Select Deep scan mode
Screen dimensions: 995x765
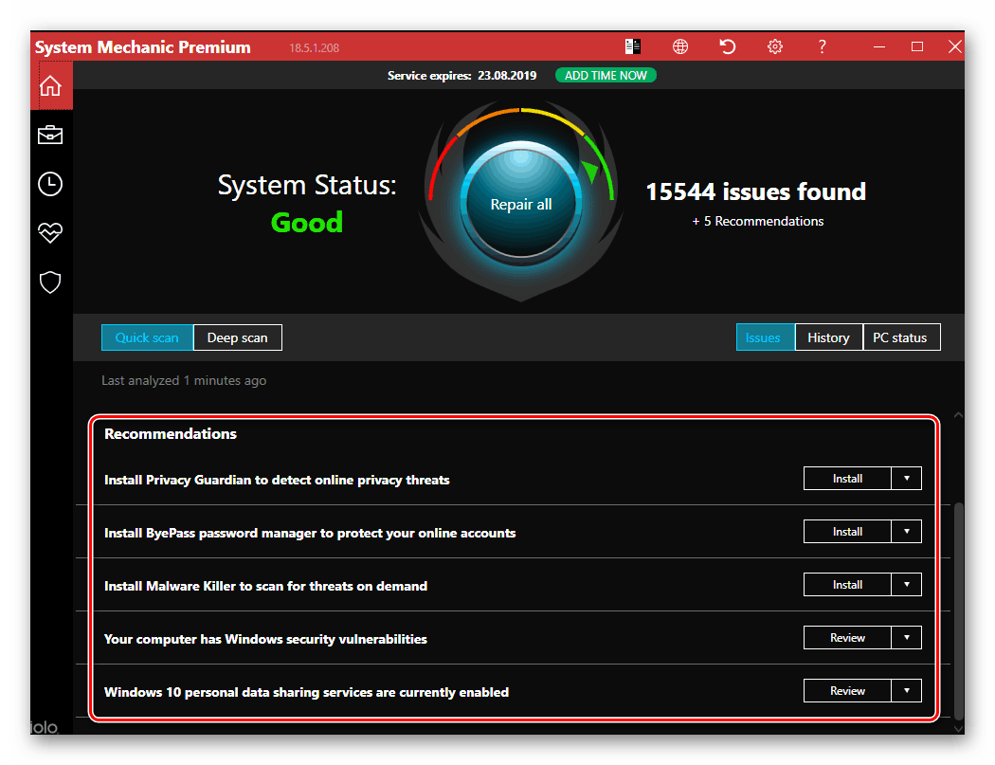pos(237,337)
